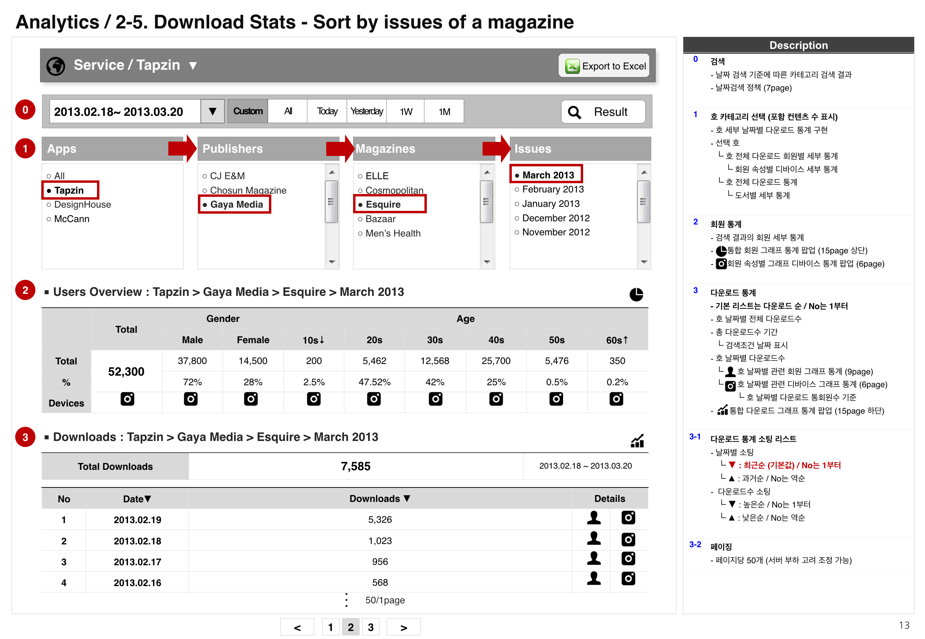This screenshot has height=639, width=925.
Task: Open devices stats for the 40s age column
Action: 496,399
